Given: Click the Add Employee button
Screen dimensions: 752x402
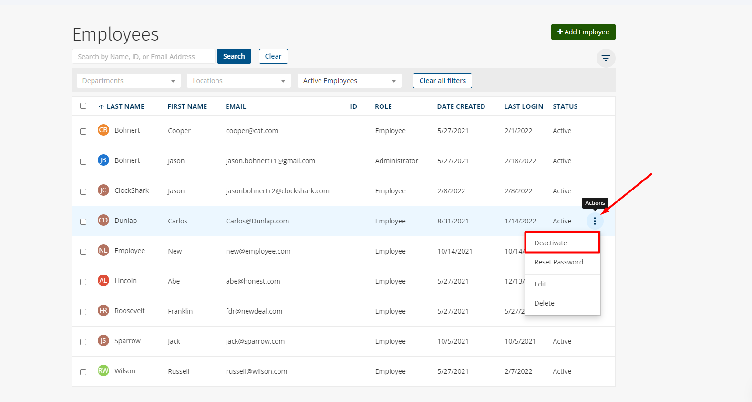Looking at the screenshot, I should [x=583, y=32].
